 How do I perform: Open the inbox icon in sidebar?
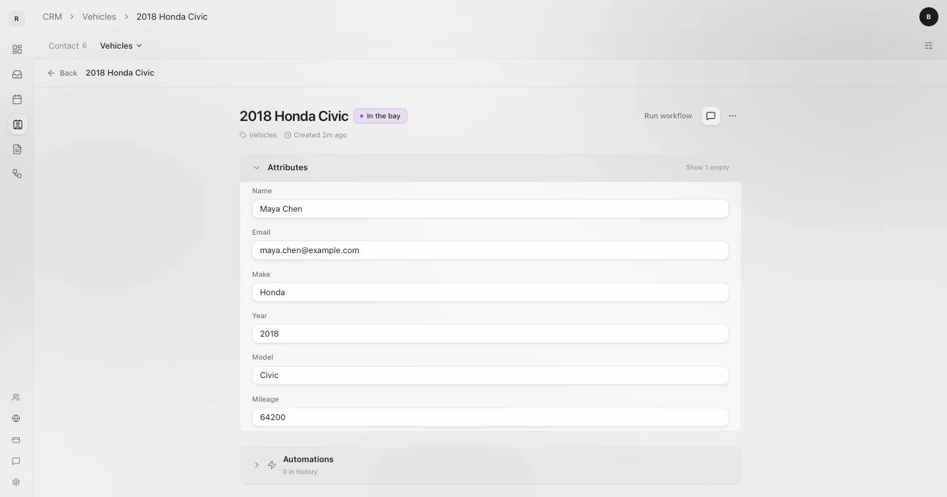click(x=17, y=74)
